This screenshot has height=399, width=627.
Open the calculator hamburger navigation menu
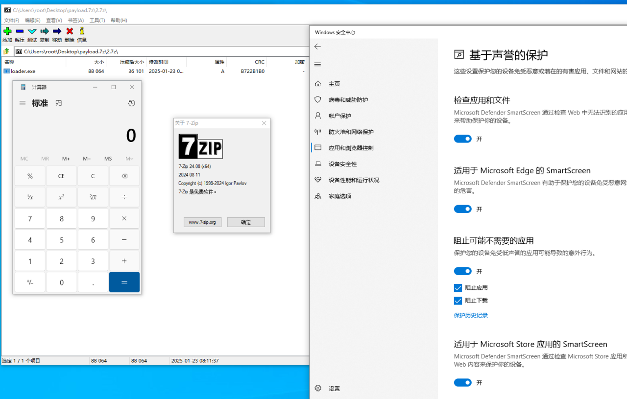point(23,103)
